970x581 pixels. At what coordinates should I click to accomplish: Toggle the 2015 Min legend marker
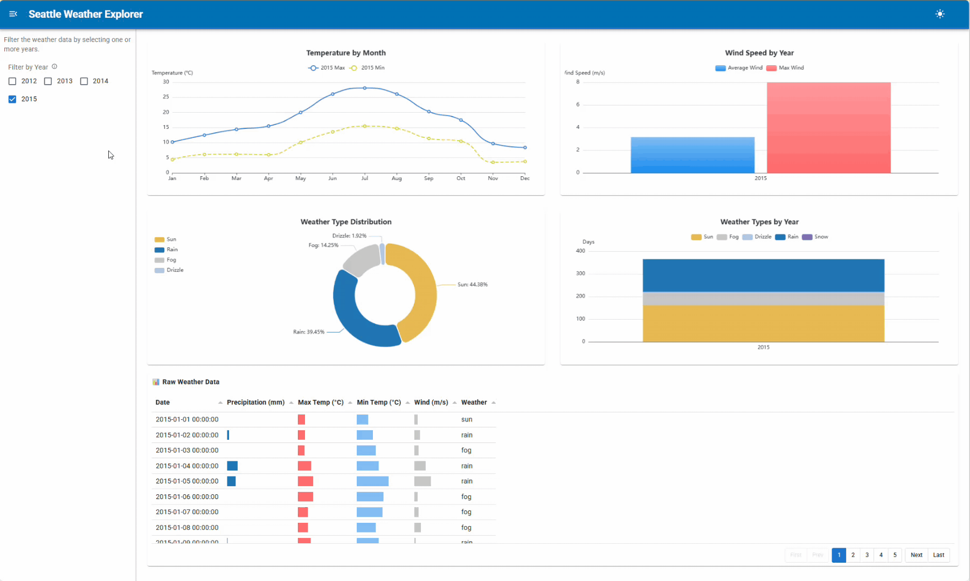click(x=354, y=68)
